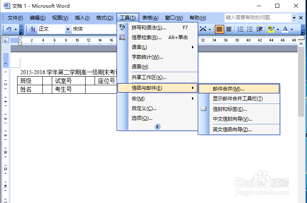Click the indent marker on horizontal ruler
This screenshot has width=307, height=203.
pos(20,41)
